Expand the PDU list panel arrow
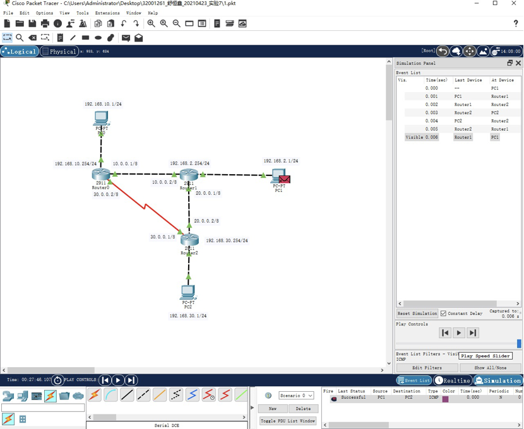The height and width of the screenshot is (429, 524). coord(253,408)
